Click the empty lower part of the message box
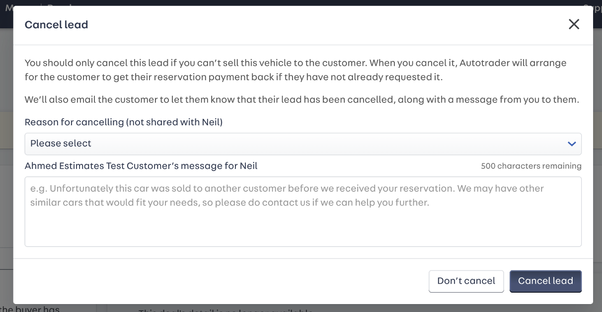 point(303,230)
